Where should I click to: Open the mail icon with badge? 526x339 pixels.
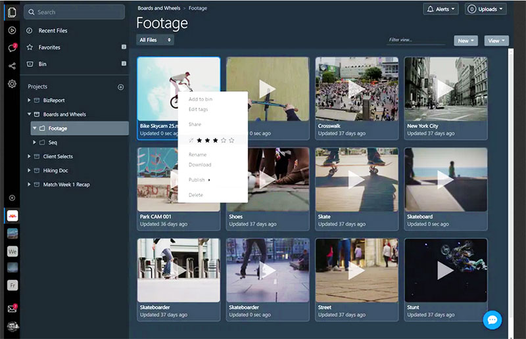click(12, 309)
